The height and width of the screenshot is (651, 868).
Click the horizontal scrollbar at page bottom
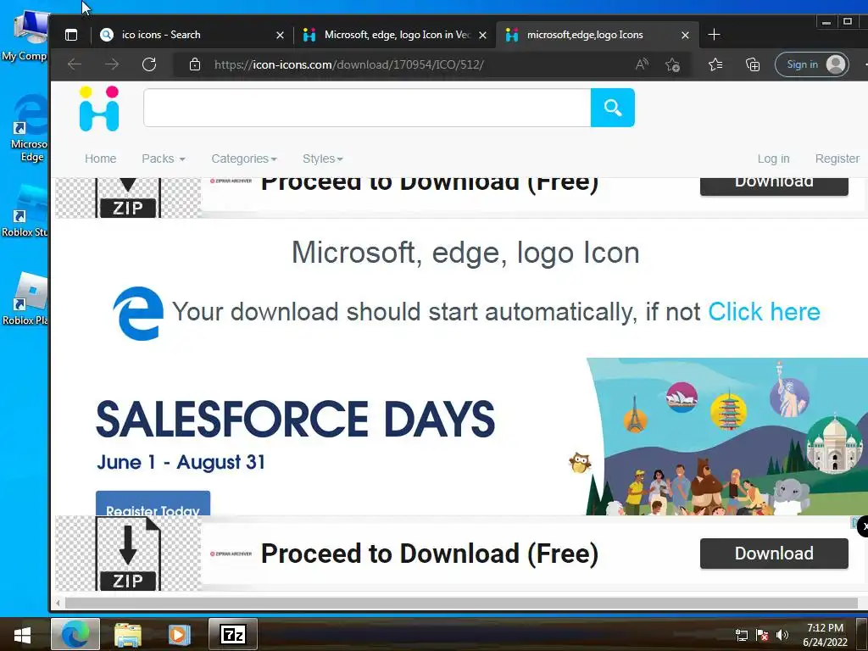coord(461,603)
